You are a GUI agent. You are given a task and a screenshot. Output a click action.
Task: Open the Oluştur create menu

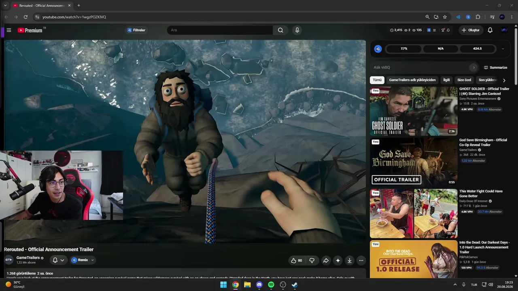tap(471, 30)
